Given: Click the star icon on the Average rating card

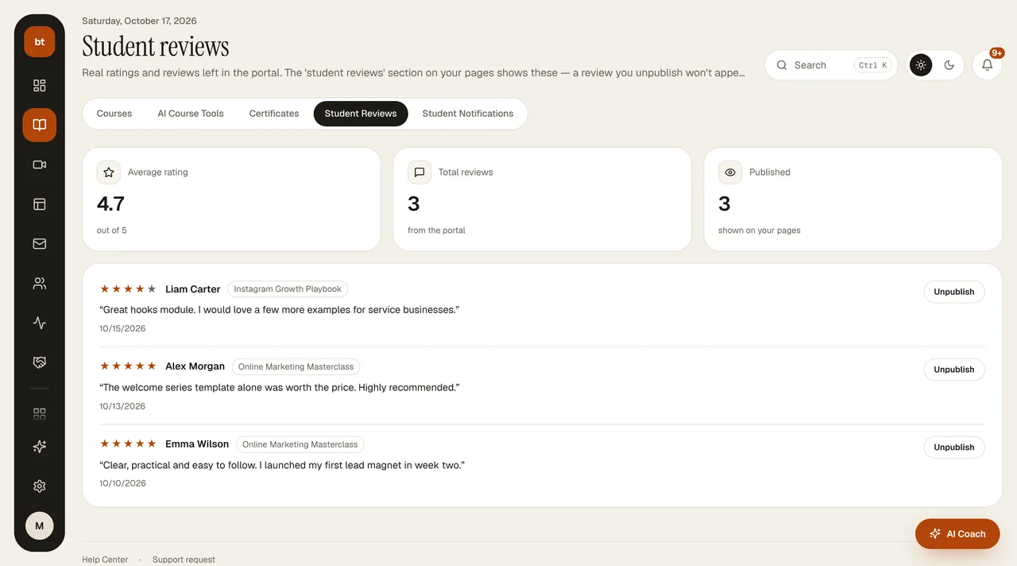Looking at the screenshot, I should coord(109,172).
